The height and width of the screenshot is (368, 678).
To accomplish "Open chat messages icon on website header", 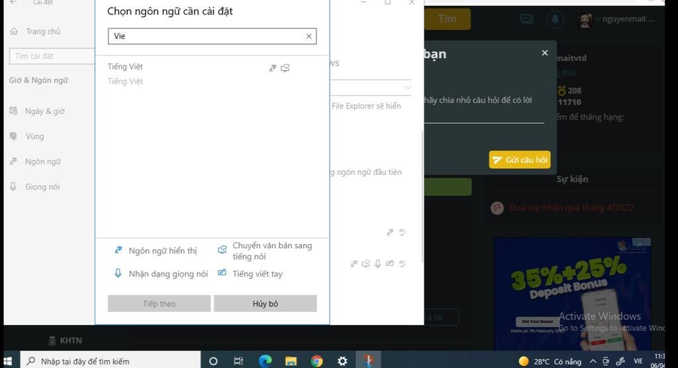I will click(x=526, y=19).
